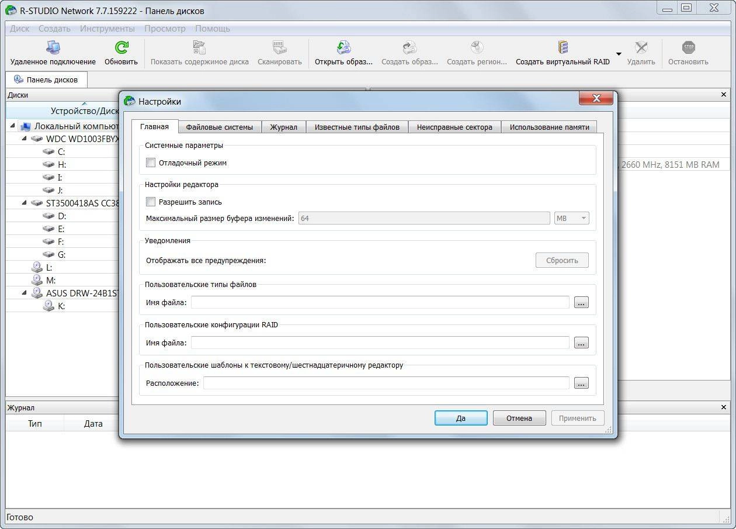
Task: Click the Reset (Сбросить) button
Action: [x=562, y=260]
